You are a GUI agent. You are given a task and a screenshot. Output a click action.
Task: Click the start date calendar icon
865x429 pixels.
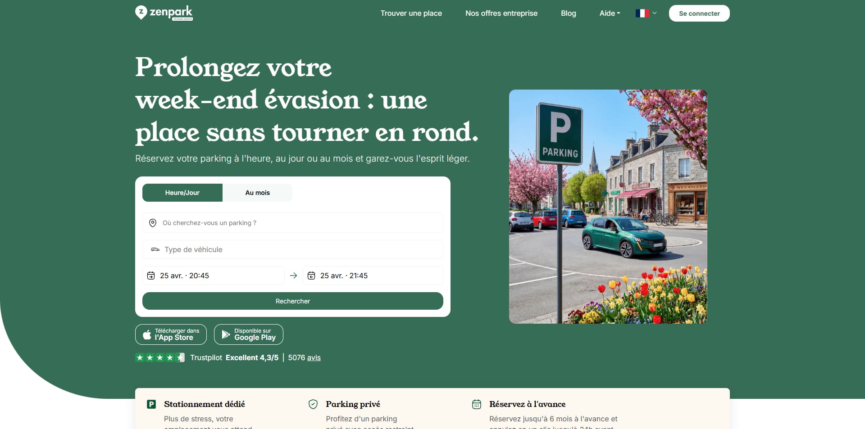click(x=151, y=275)
